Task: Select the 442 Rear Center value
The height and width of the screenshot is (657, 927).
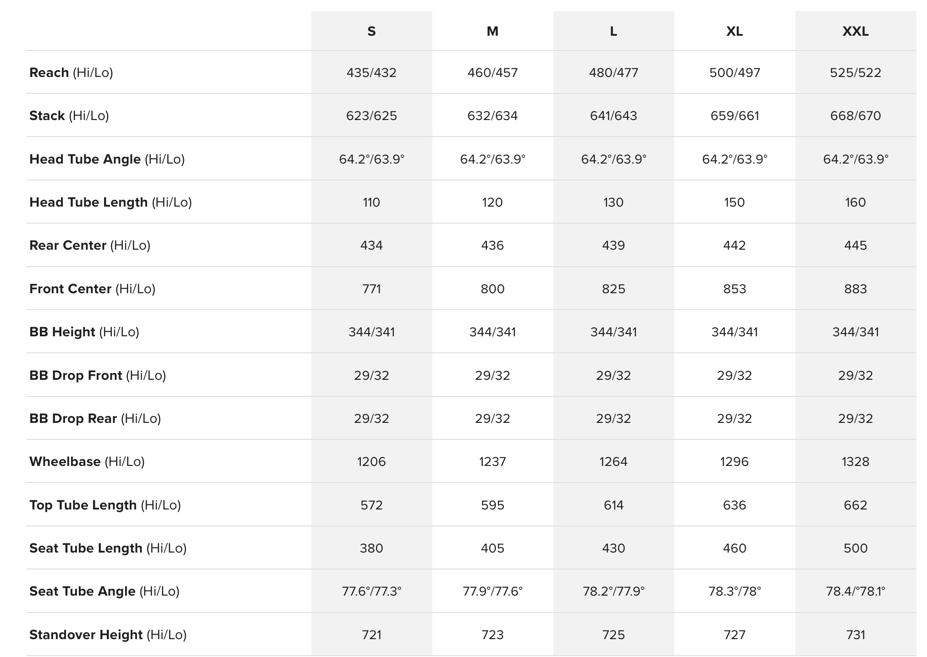Action: click(734, 245)
